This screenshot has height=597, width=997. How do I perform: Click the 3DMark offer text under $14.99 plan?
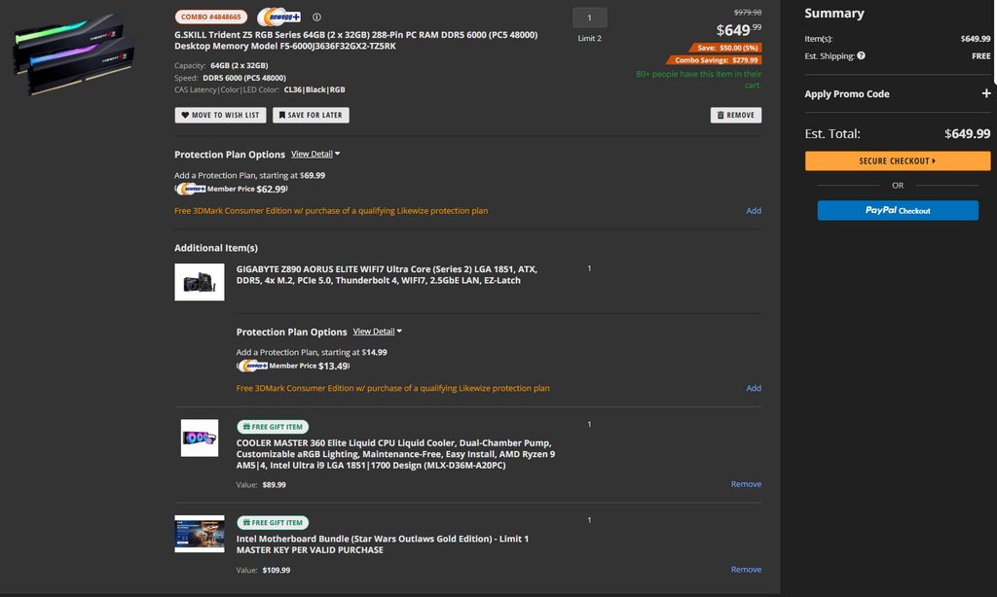[393, 388]
